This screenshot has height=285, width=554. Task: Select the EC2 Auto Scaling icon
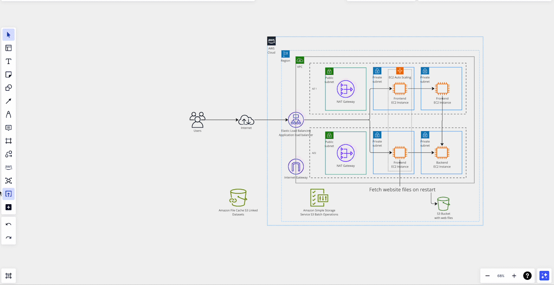pos(399,70)
